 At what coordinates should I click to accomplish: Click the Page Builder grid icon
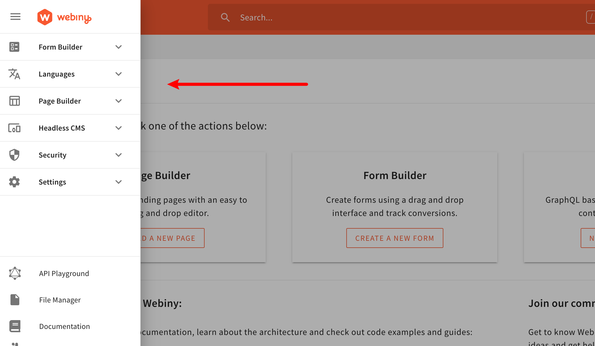pyautogui.click(x=14, y=101)
